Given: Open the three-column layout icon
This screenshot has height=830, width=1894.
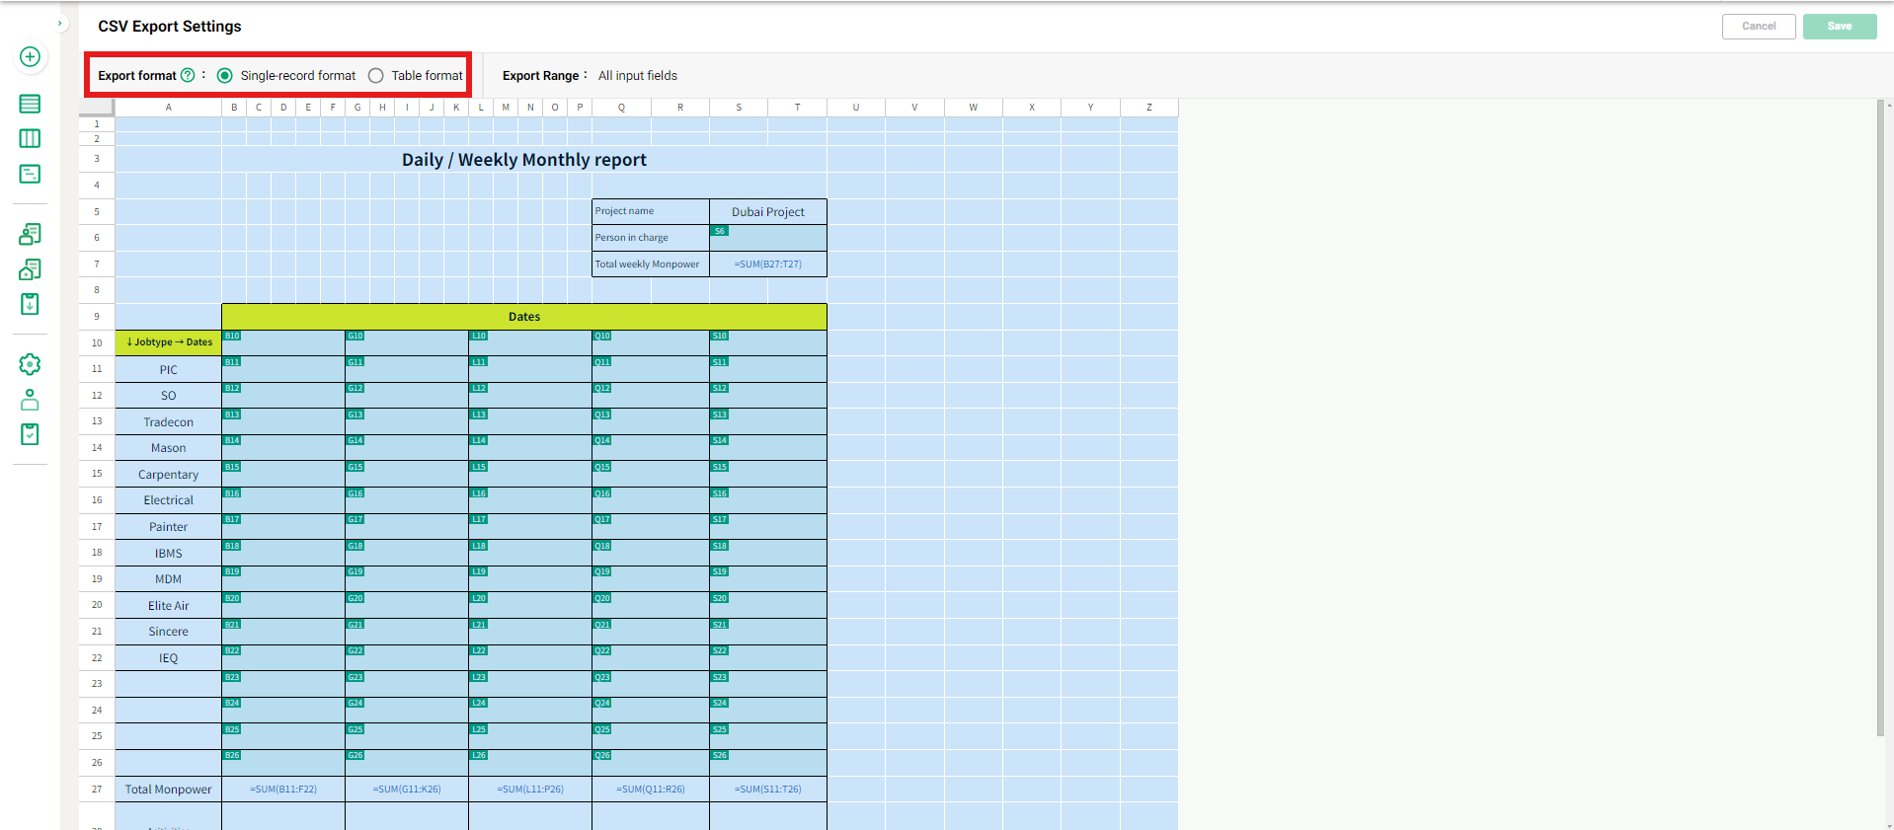Looking at the screenshot, I should point(30,139).
